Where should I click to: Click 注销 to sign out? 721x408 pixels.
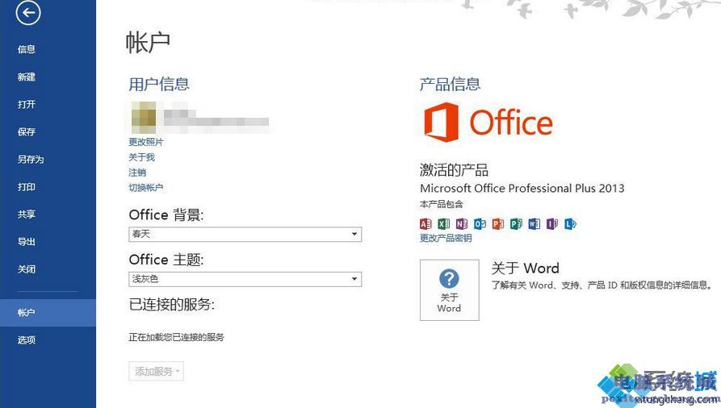[x=137, y=173]
